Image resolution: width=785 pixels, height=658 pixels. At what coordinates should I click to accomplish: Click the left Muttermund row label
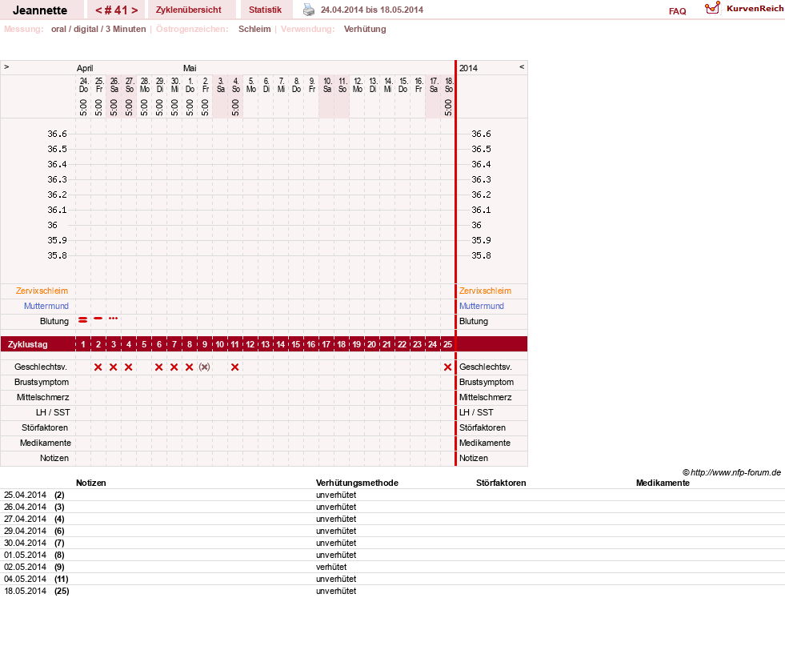(x=46, y=306)
